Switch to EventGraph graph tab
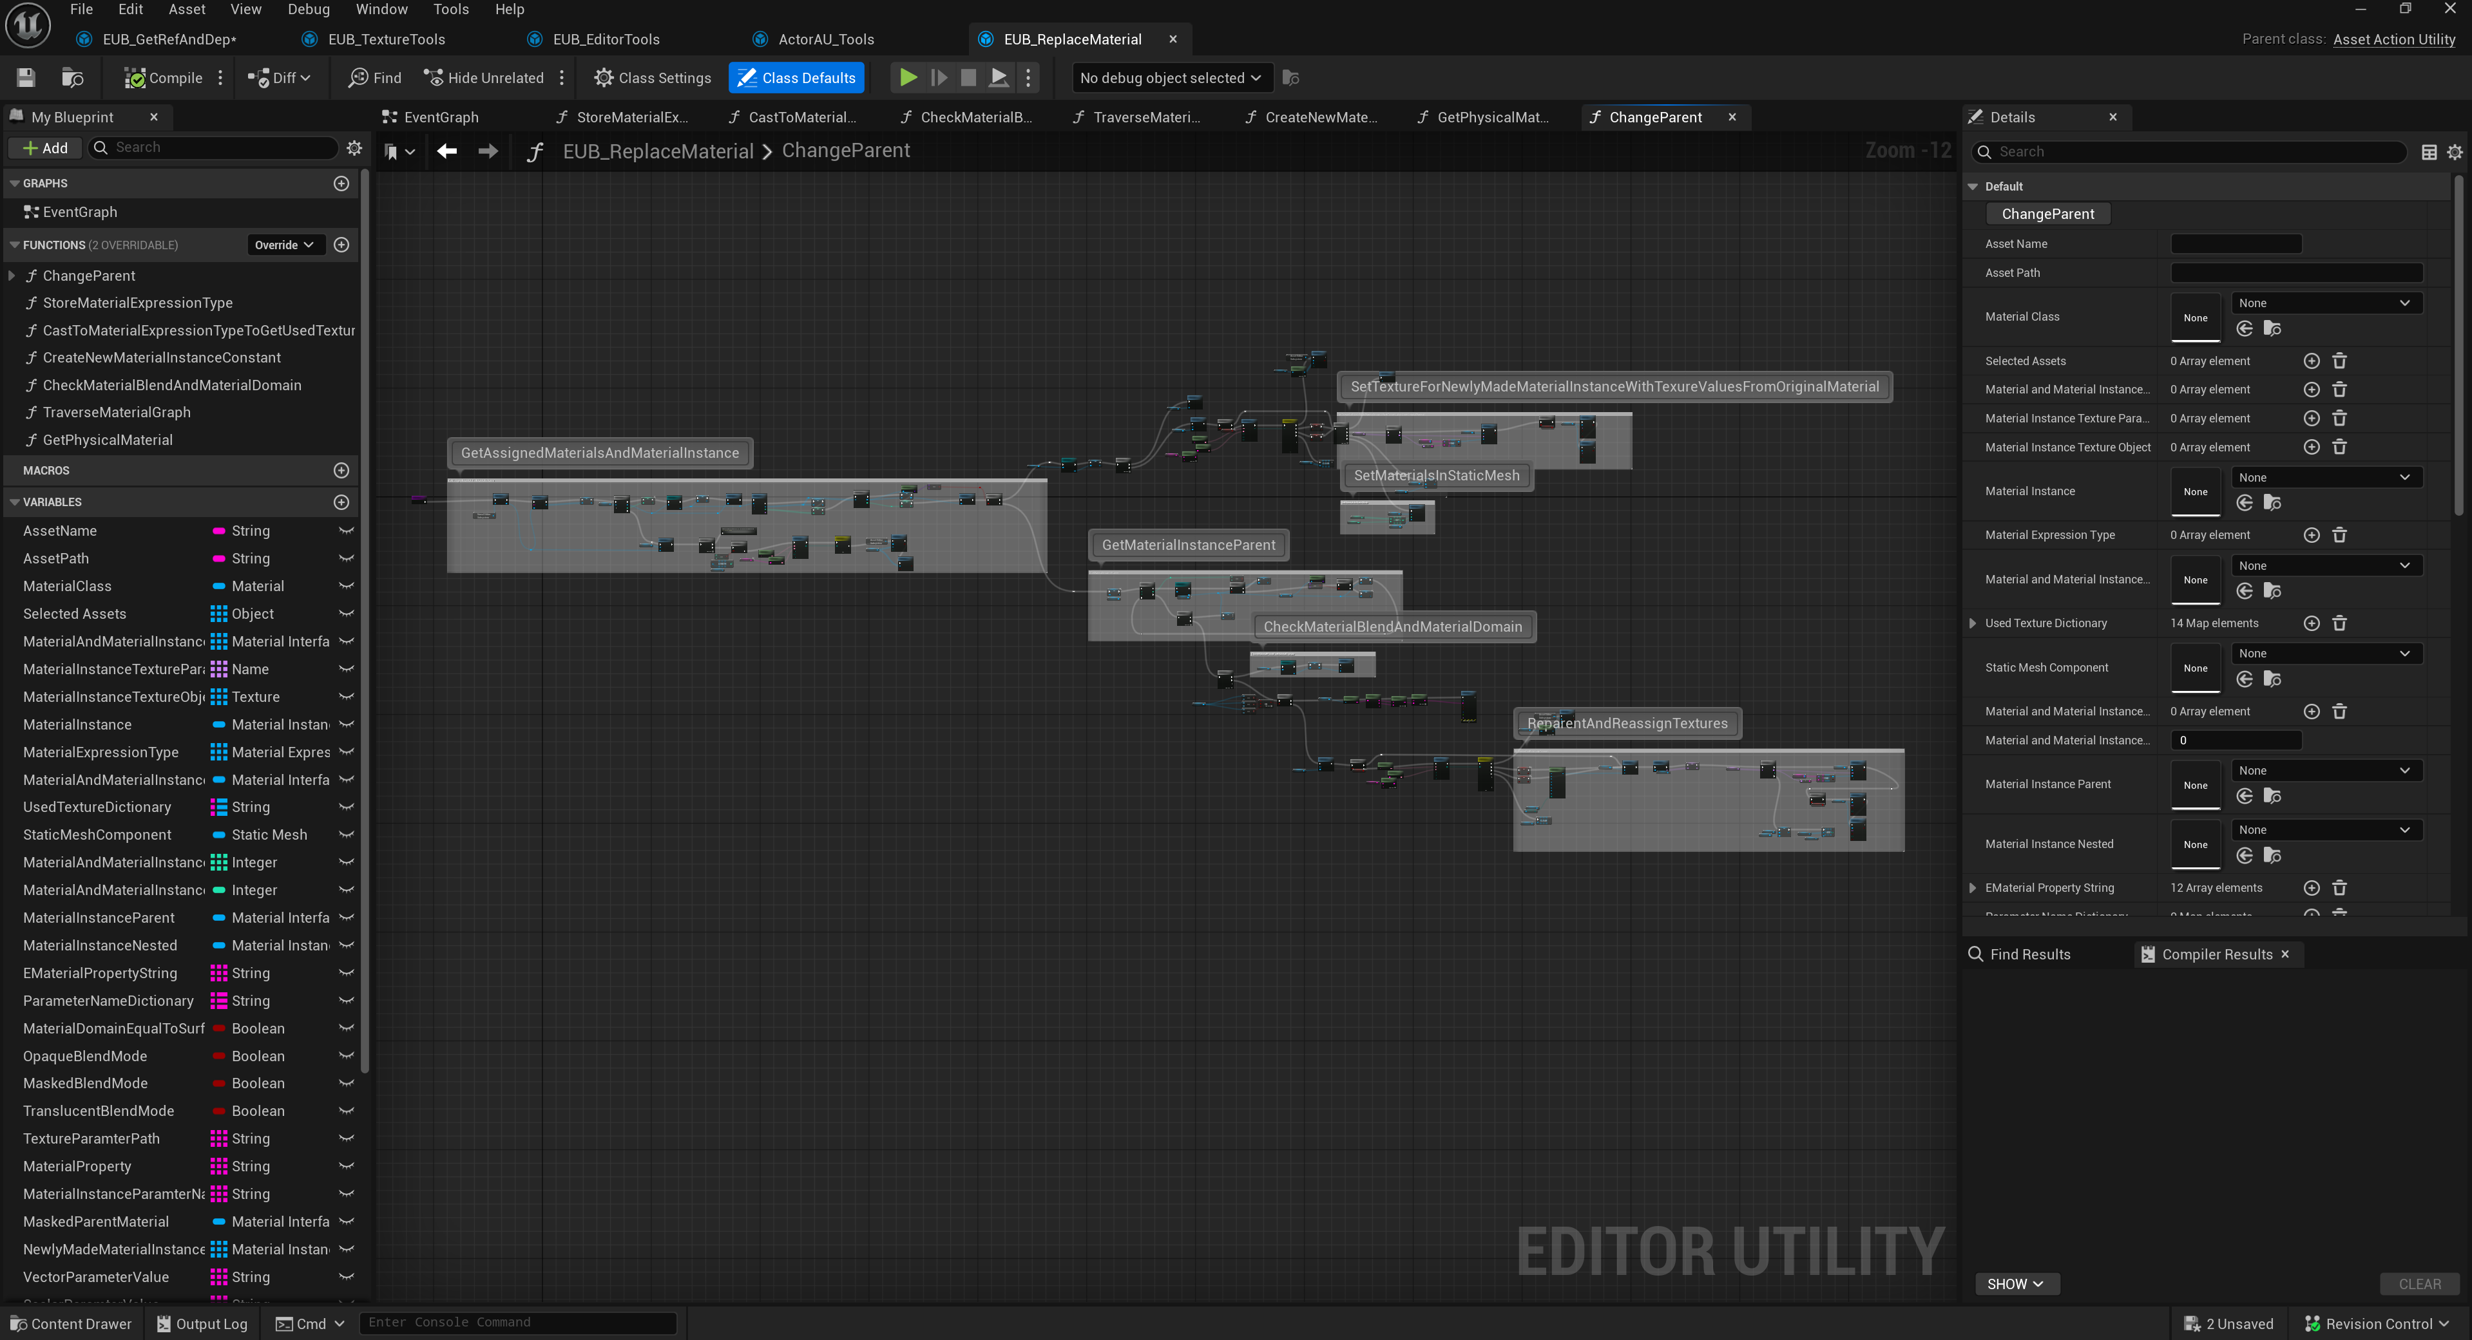Screen dimensions: 2472x1340 pos(441,117)
